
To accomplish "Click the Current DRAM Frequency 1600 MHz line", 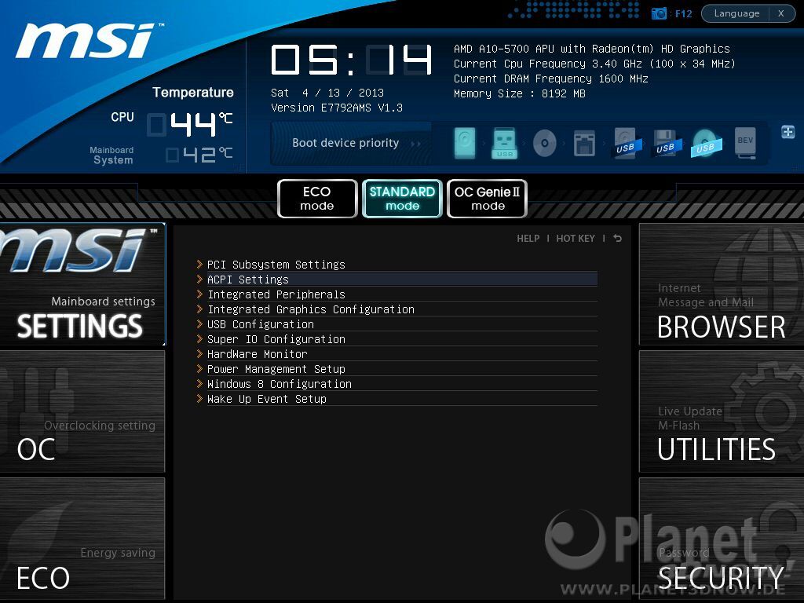I will click(550, 79).
